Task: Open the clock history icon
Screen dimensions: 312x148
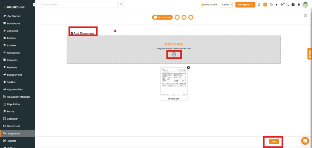Action: tap(271, 5)
